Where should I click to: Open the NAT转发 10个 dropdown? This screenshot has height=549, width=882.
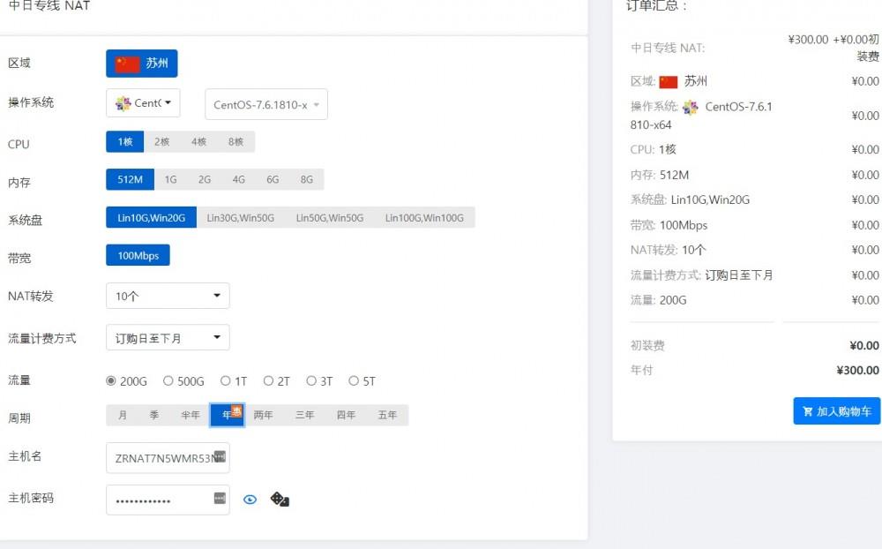click(168, 296)
